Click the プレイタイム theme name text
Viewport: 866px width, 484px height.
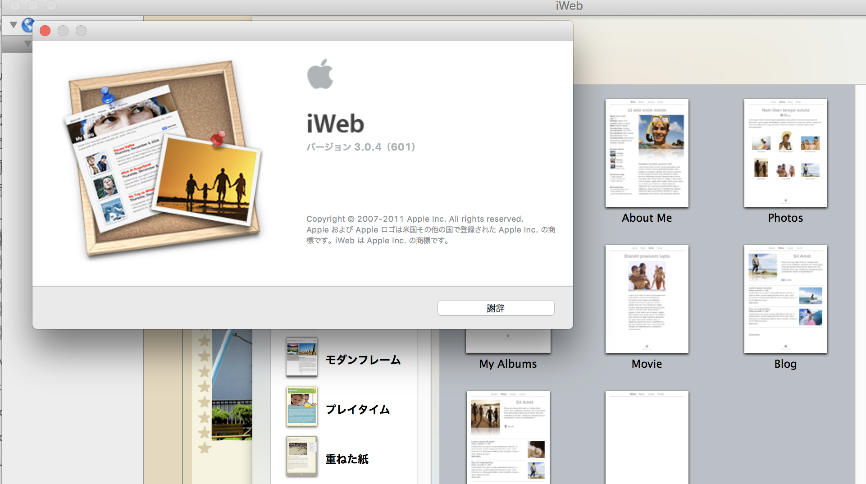358,409
